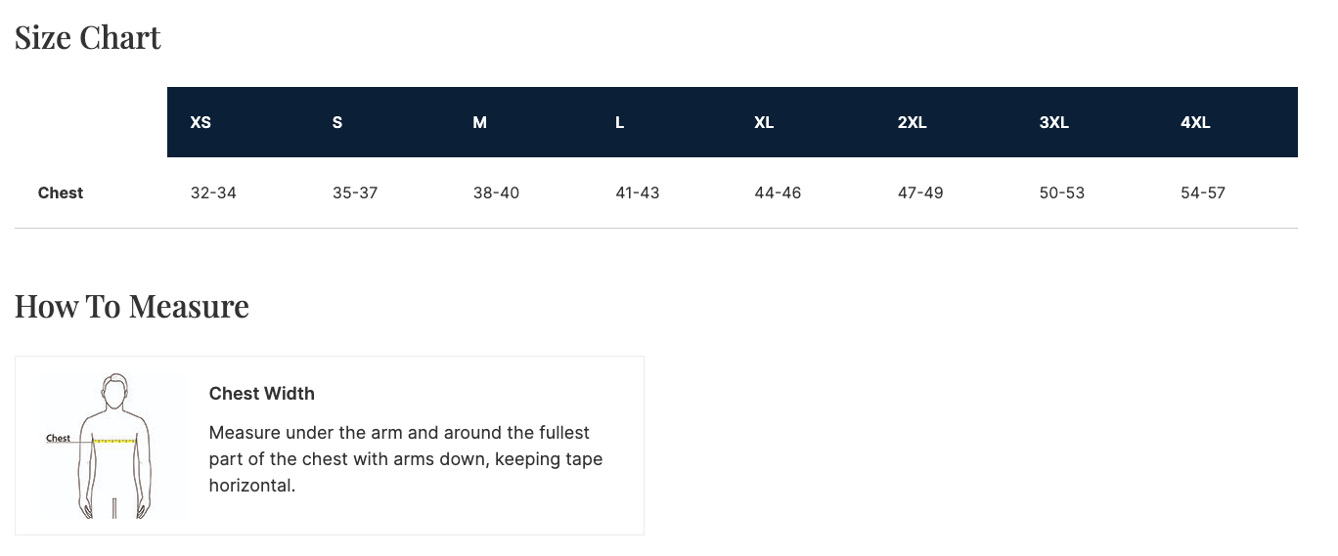Click the How To Measure heading

[132, 307]
